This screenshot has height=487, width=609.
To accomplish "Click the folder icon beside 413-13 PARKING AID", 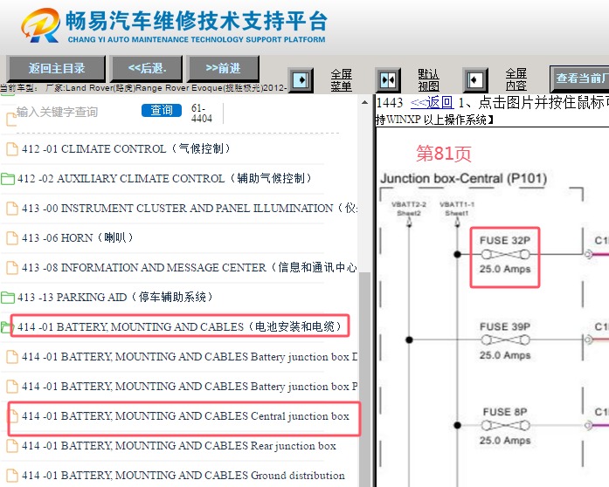I will coord(8,298).
